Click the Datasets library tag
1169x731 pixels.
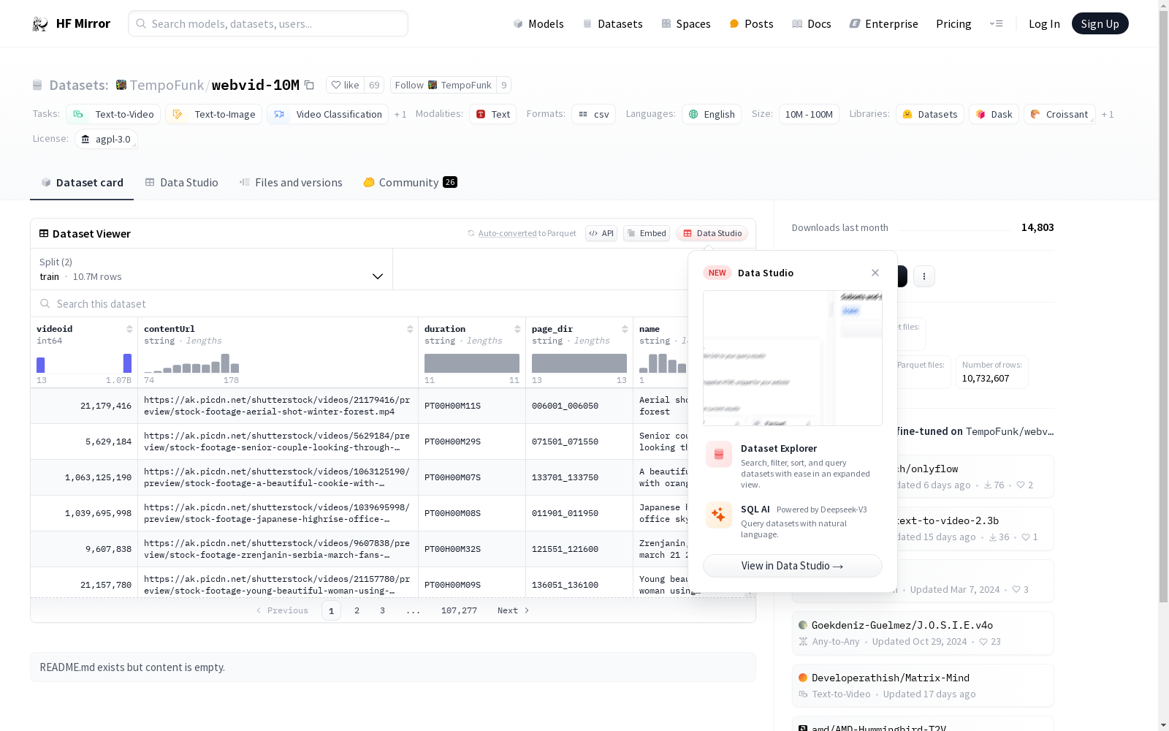[929, 114]
